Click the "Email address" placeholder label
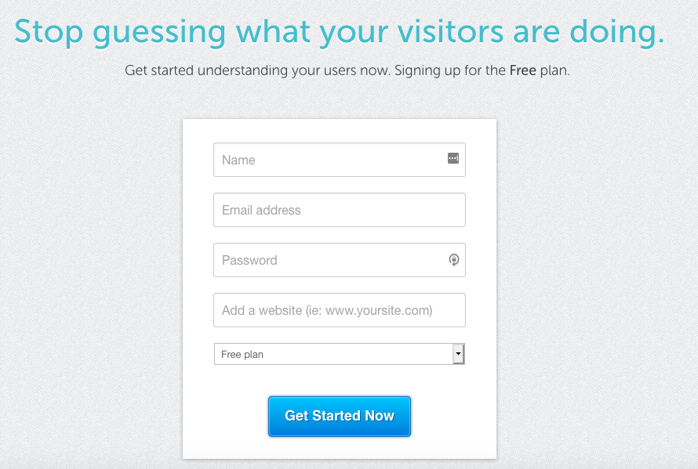 point(261,210)
